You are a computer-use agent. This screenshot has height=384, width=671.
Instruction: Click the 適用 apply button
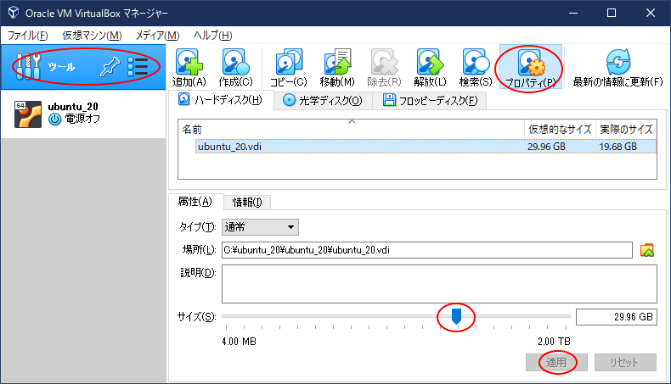556,363
